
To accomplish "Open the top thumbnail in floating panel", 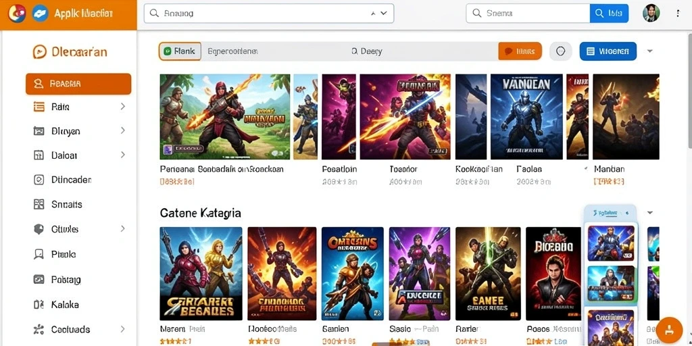I will click(611, 243).
